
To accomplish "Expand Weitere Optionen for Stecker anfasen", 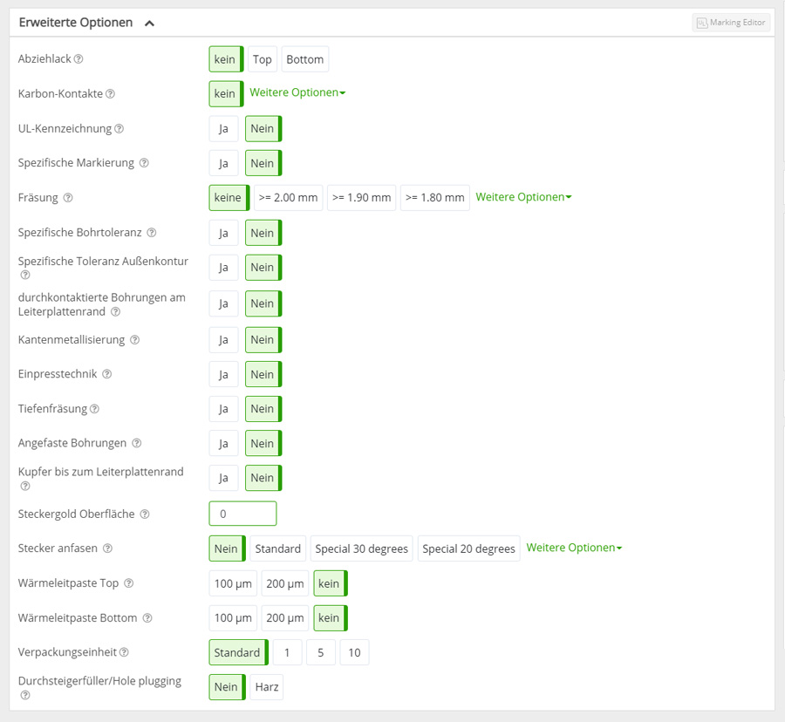I will tap(574, 548).
